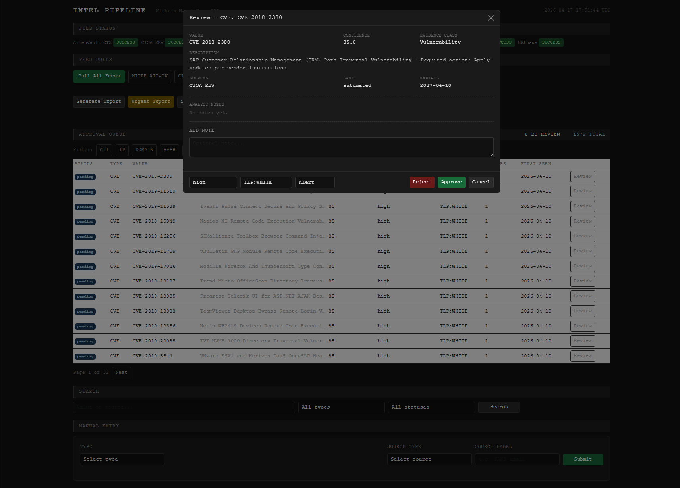Review the CVE-2019-11539 row
The image size is (680, 488).
tap(583, 206)
